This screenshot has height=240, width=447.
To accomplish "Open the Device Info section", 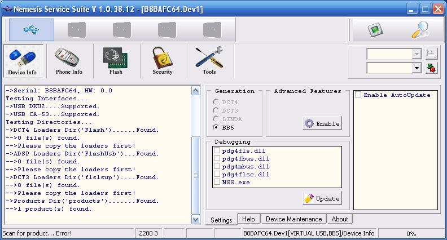I will [23, 61].
